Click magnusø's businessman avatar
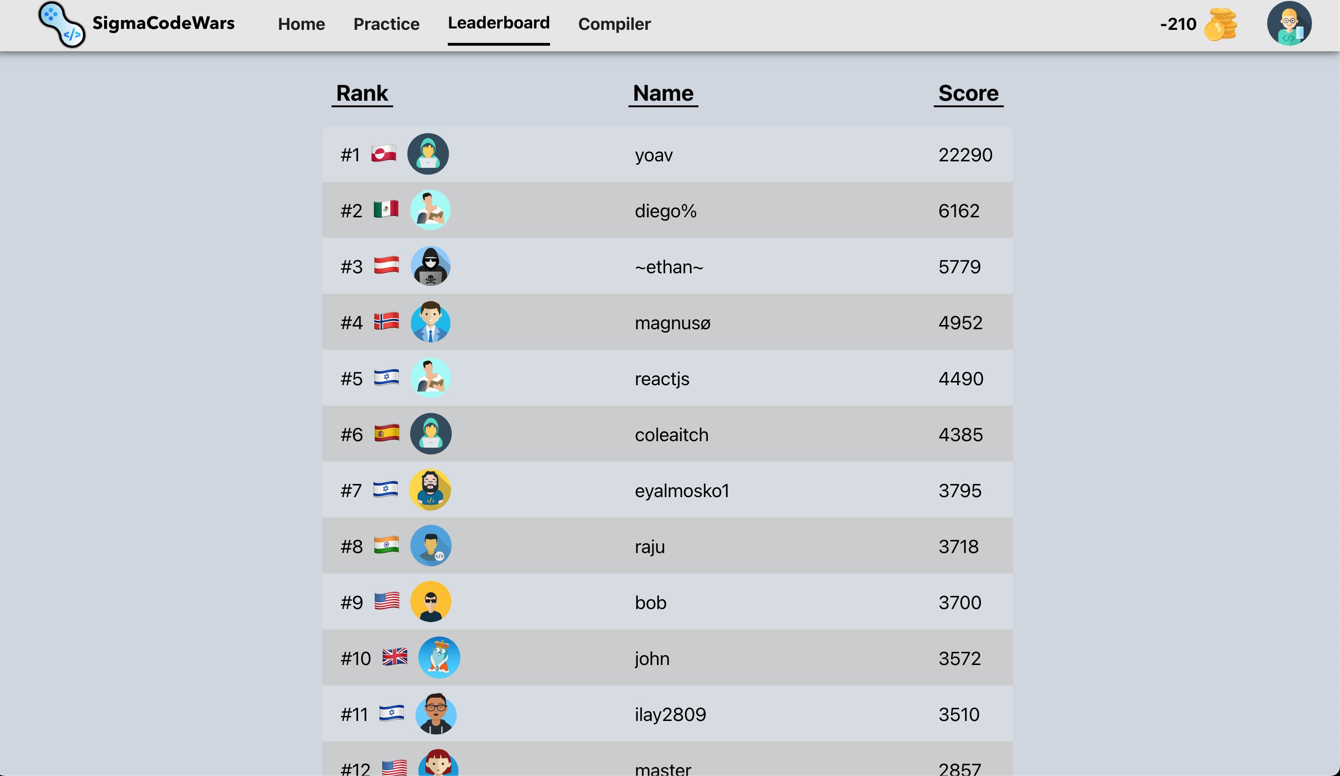Viewport: 1340px width, 776px height. 430,322
